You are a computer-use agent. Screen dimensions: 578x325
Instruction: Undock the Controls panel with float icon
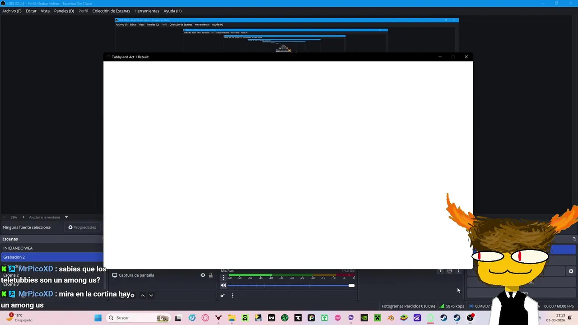click(574, 239)
